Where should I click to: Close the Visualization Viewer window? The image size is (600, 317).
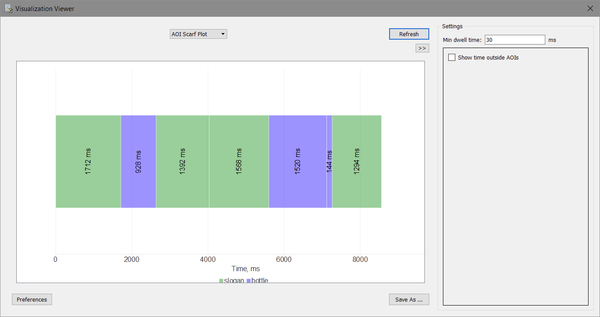pyautogui.click(x=590, y=8)
